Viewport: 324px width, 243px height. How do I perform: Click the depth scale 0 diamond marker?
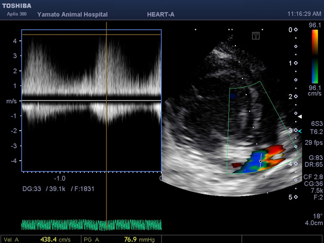click(296, 30)
